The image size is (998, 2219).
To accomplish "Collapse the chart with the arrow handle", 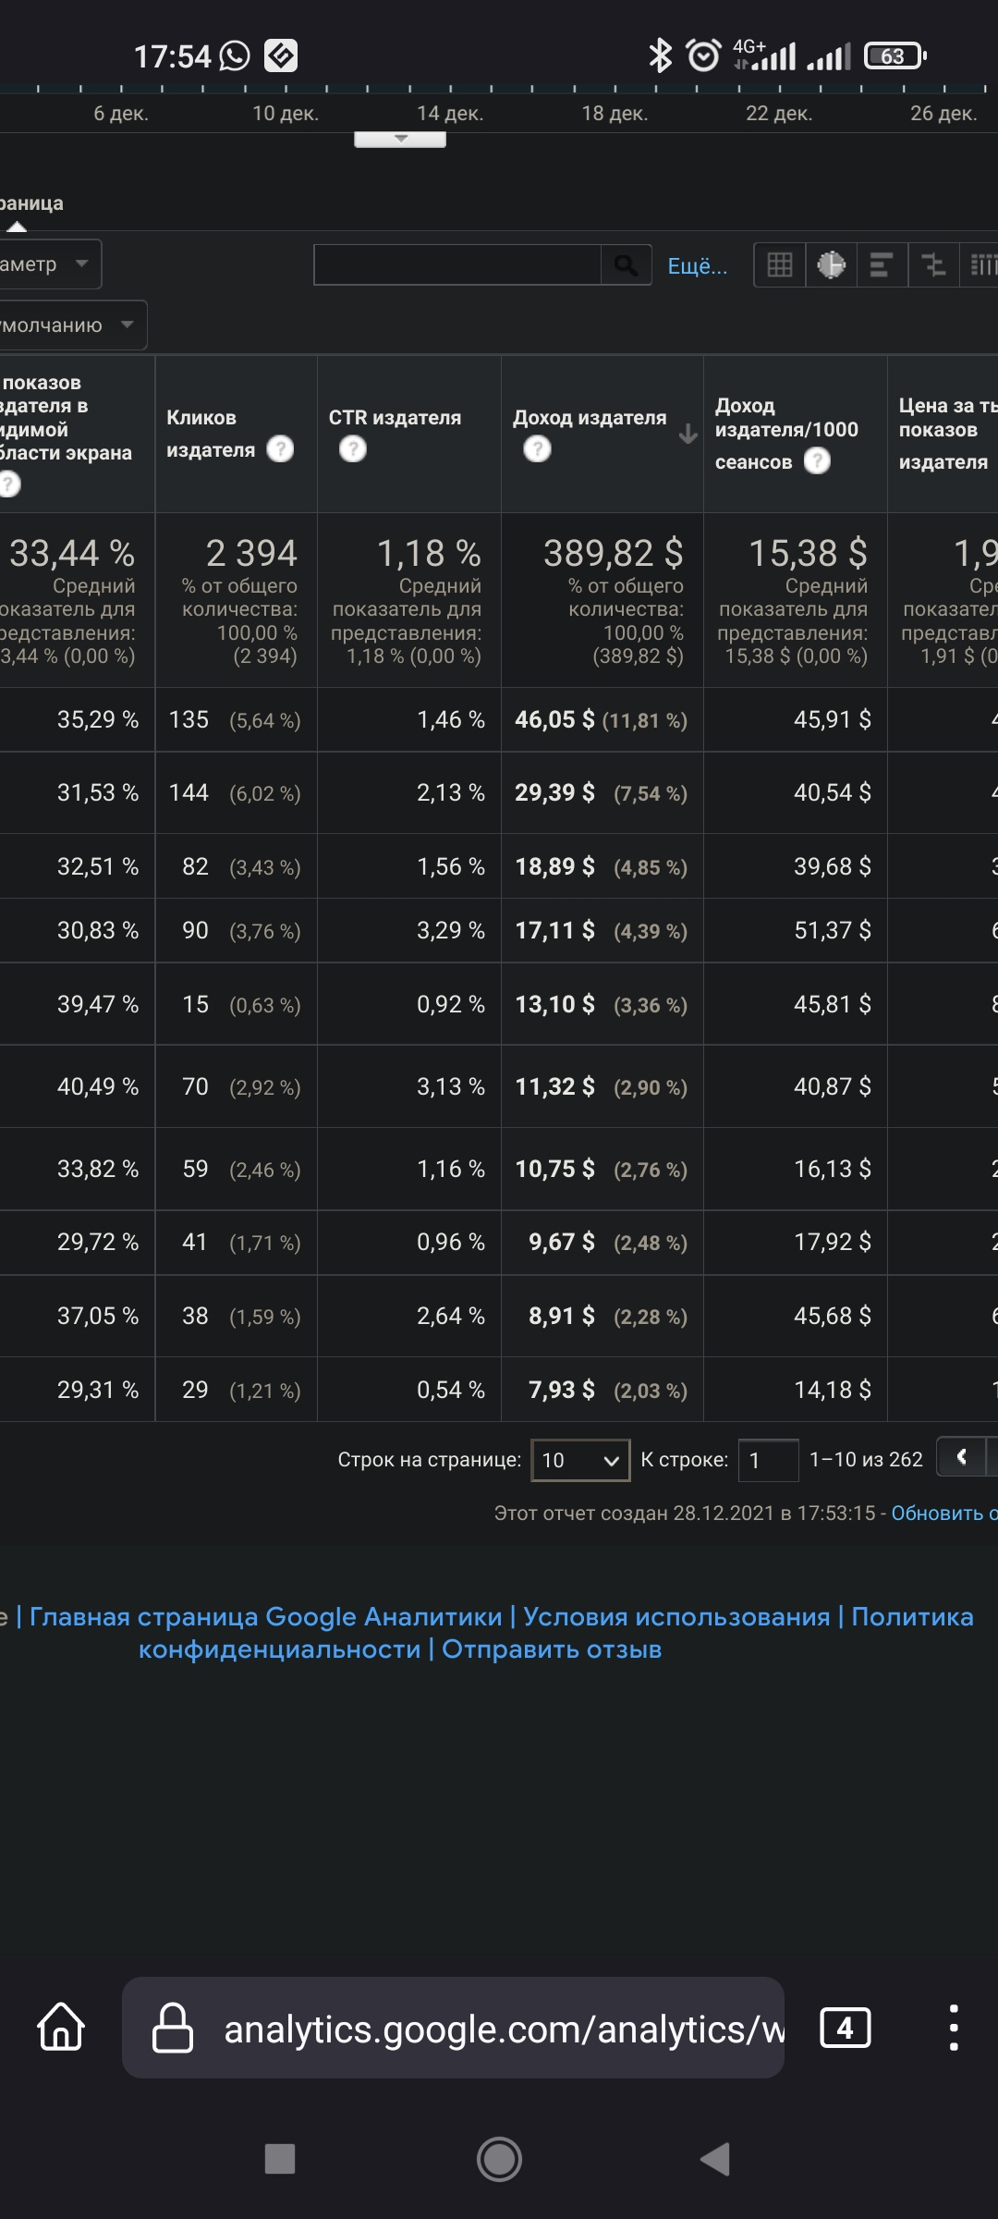I will coord(400,140).
